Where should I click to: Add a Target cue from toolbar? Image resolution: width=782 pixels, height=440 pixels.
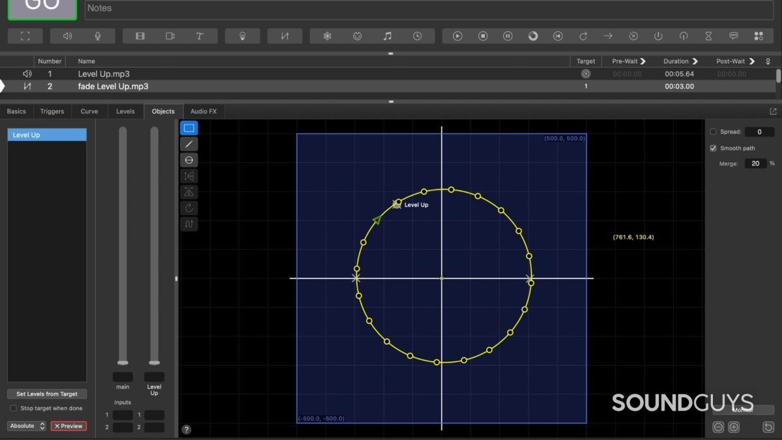[633, 36]
